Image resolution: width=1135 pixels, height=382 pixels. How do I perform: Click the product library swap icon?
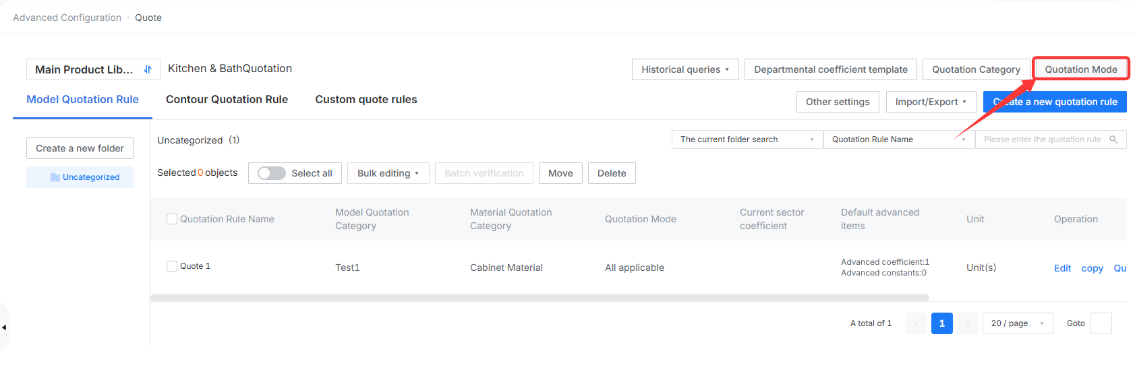pyautogui.click(x=148, y=69)
